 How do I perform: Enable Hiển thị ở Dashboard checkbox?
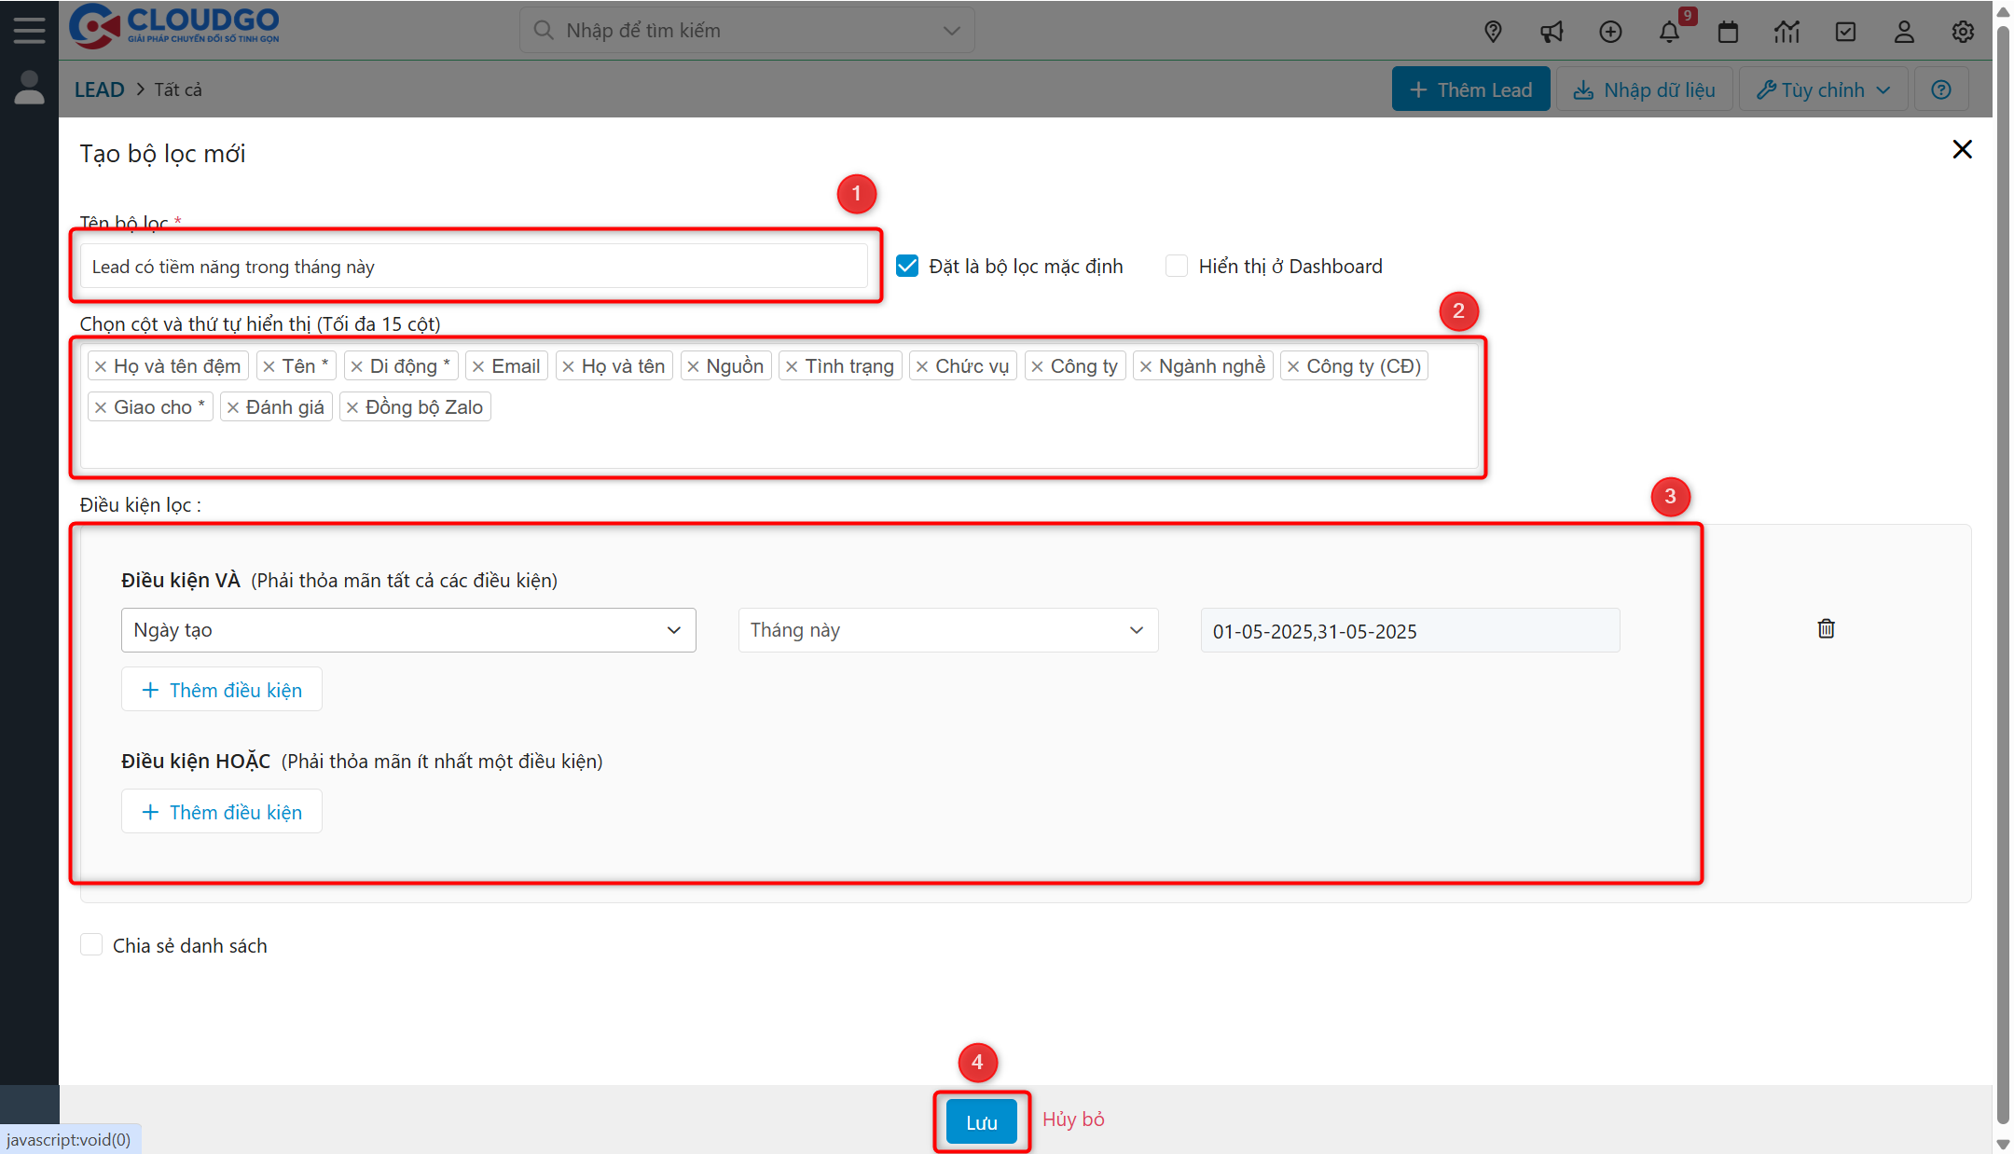tap(1177, 266)
